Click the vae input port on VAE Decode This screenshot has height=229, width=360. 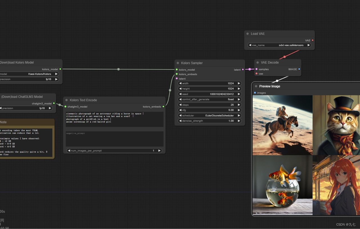(x=256, y=74)
